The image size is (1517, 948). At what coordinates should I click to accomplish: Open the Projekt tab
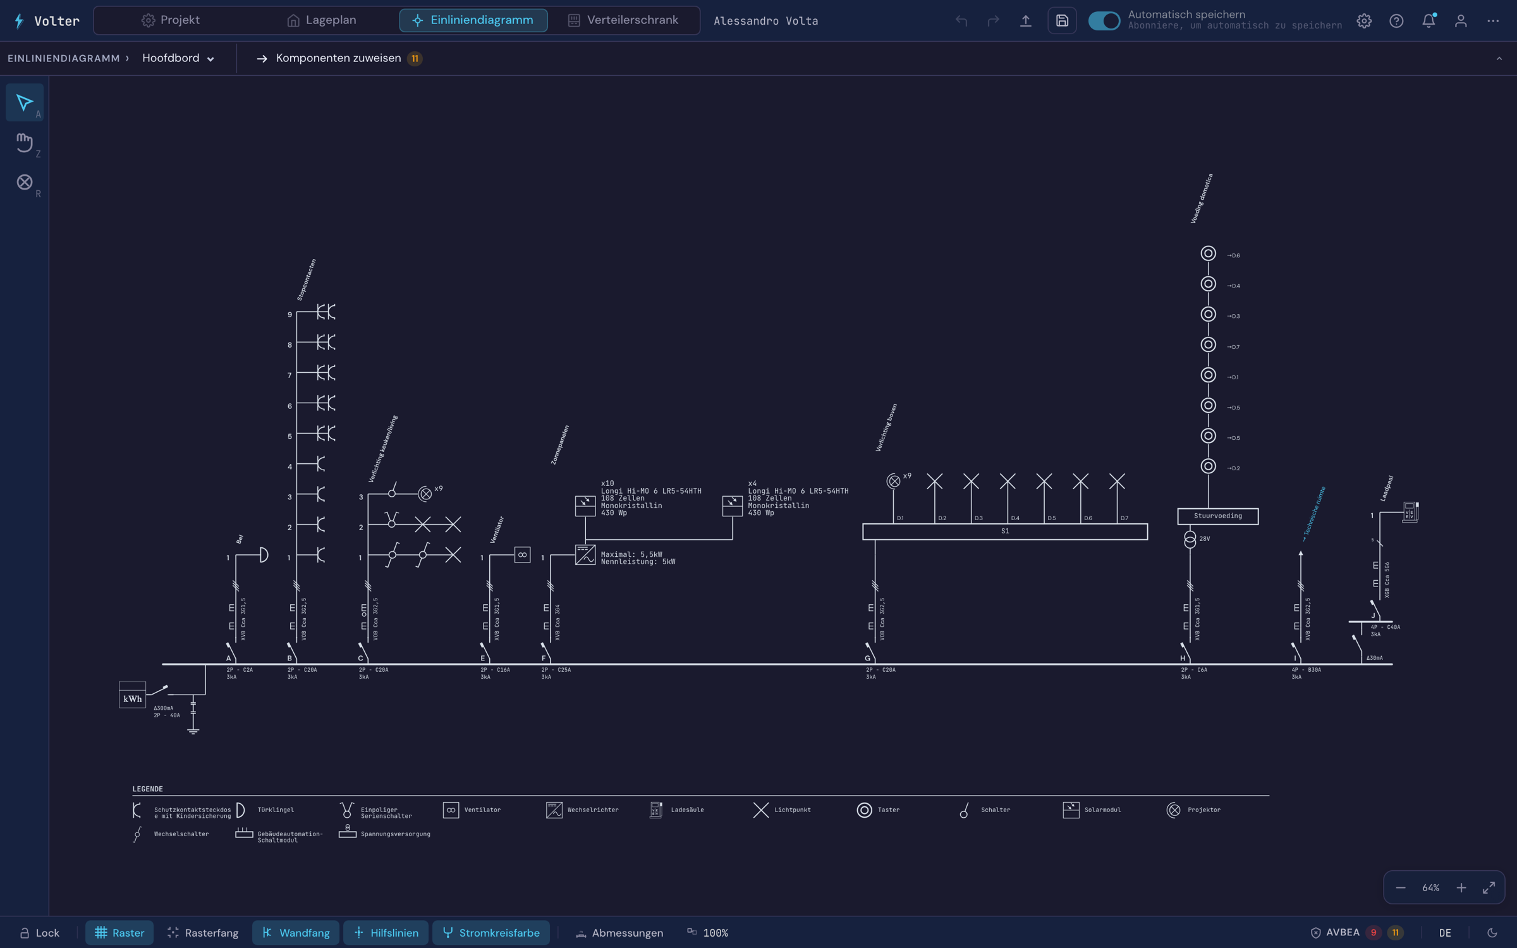[x=171, y=20]
